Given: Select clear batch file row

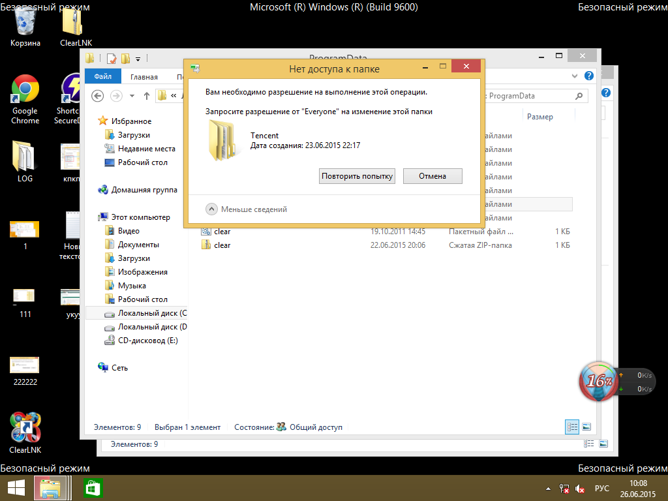Looking at the screenshot, I should [x=386, y=232].
